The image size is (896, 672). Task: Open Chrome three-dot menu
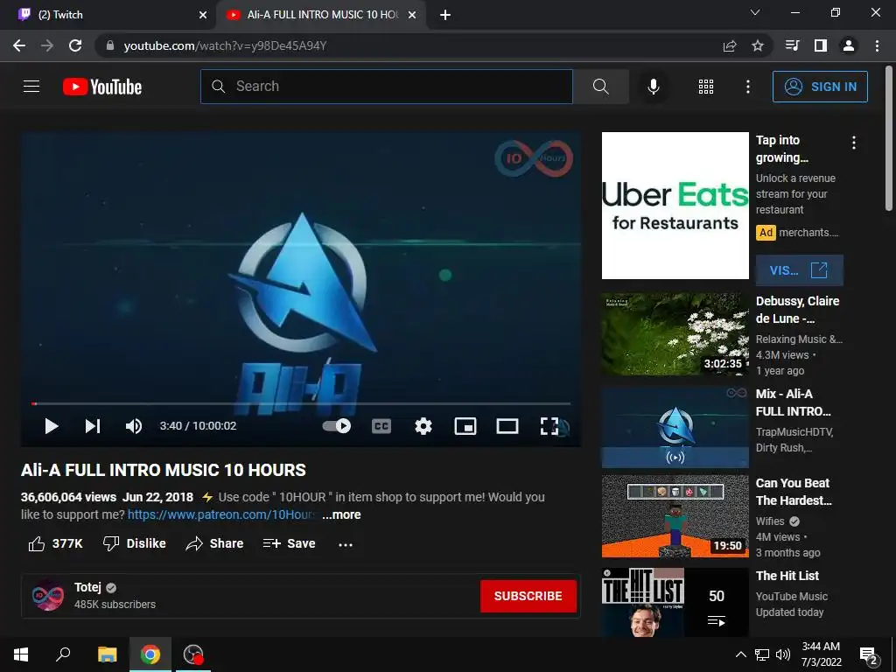point(877,45)
